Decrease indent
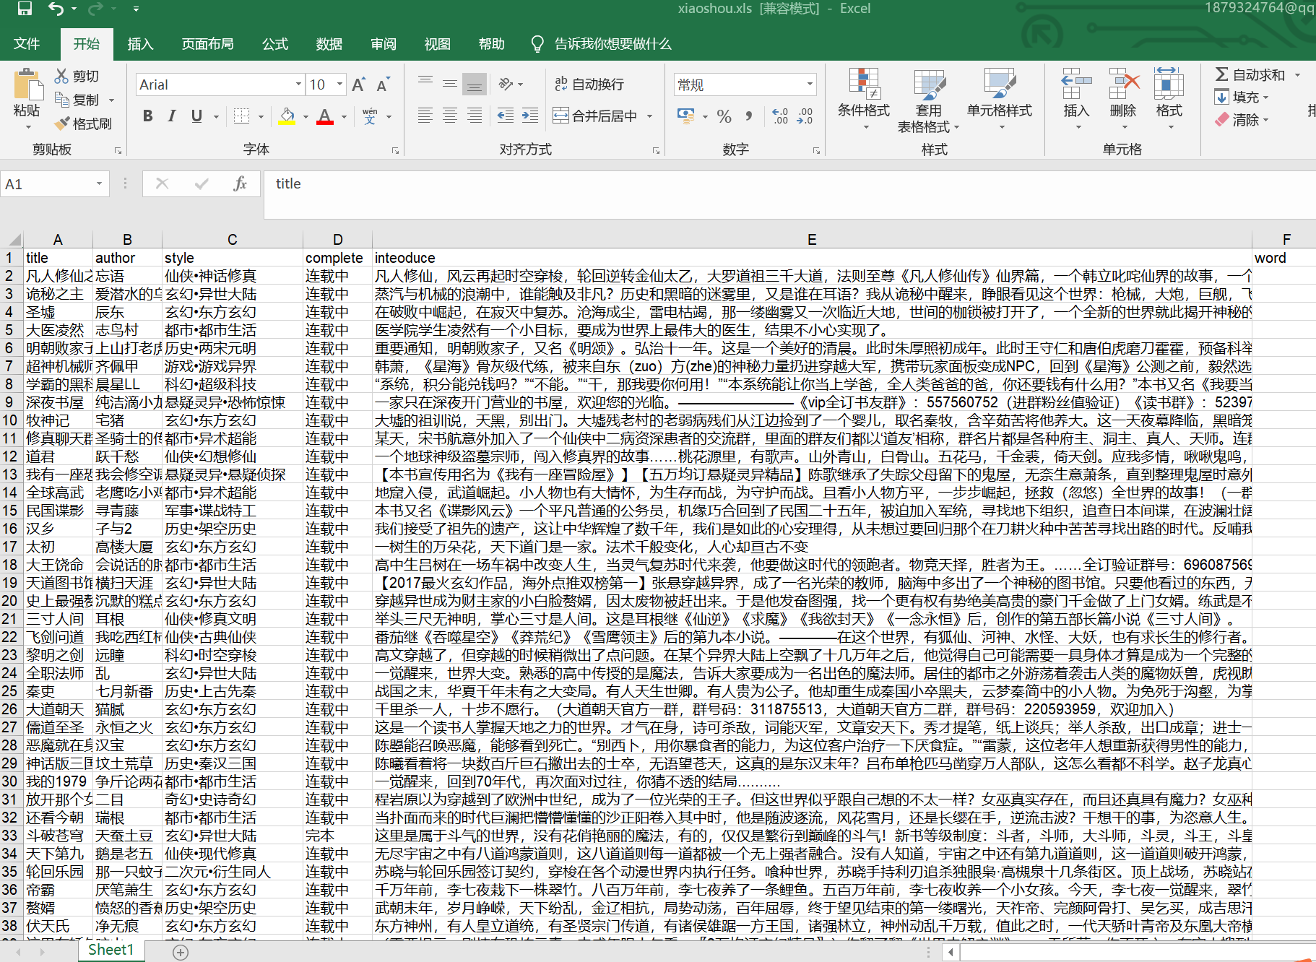This screenshot has width=1316, height=962. tap(506, 116)
